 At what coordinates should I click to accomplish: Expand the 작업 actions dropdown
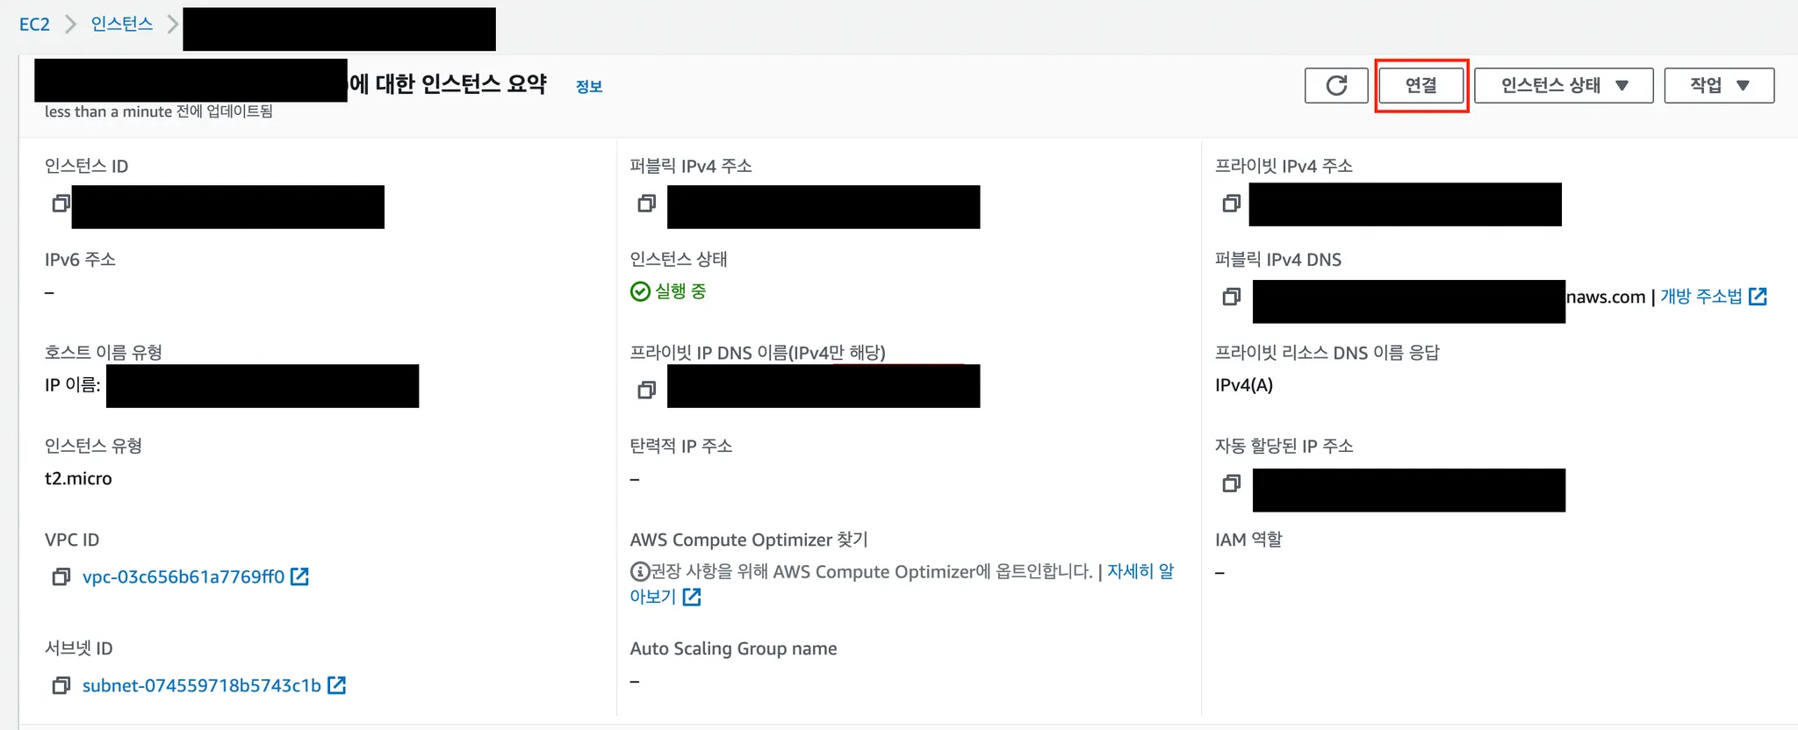(x=1719, y=85)
